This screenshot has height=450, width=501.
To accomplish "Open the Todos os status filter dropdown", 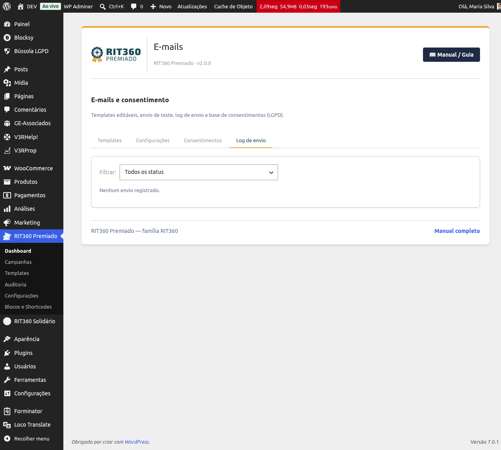I will point(199,172).
